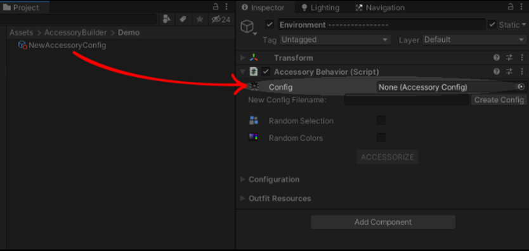
Task: Open Transform help reference icon
Action: coord(497,58)
